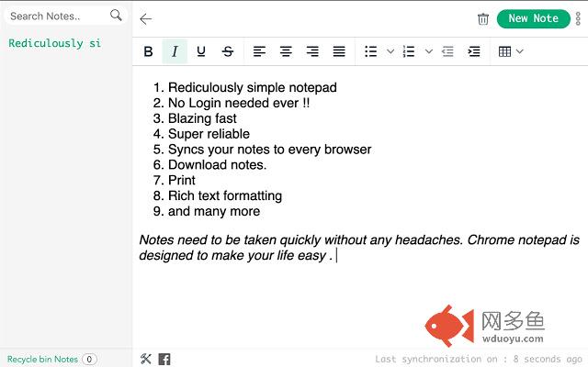Click list item 'Print'
Image resolution: width=588 pixels, height=367 pixels.
(182, 180)
